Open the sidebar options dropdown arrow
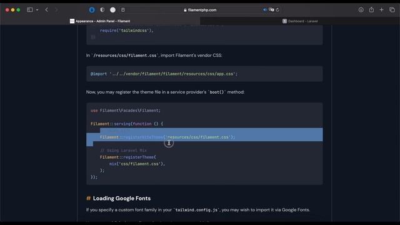 [37, 10]
